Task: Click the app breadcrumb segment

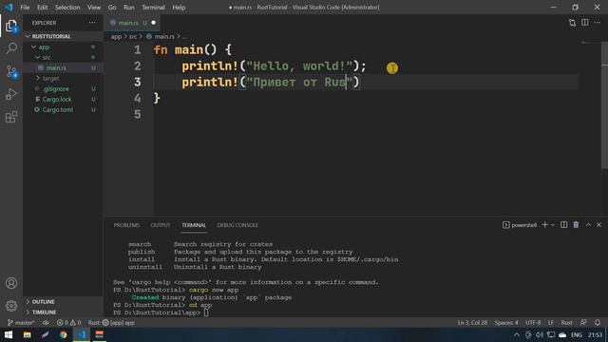Action: (116, 36)
